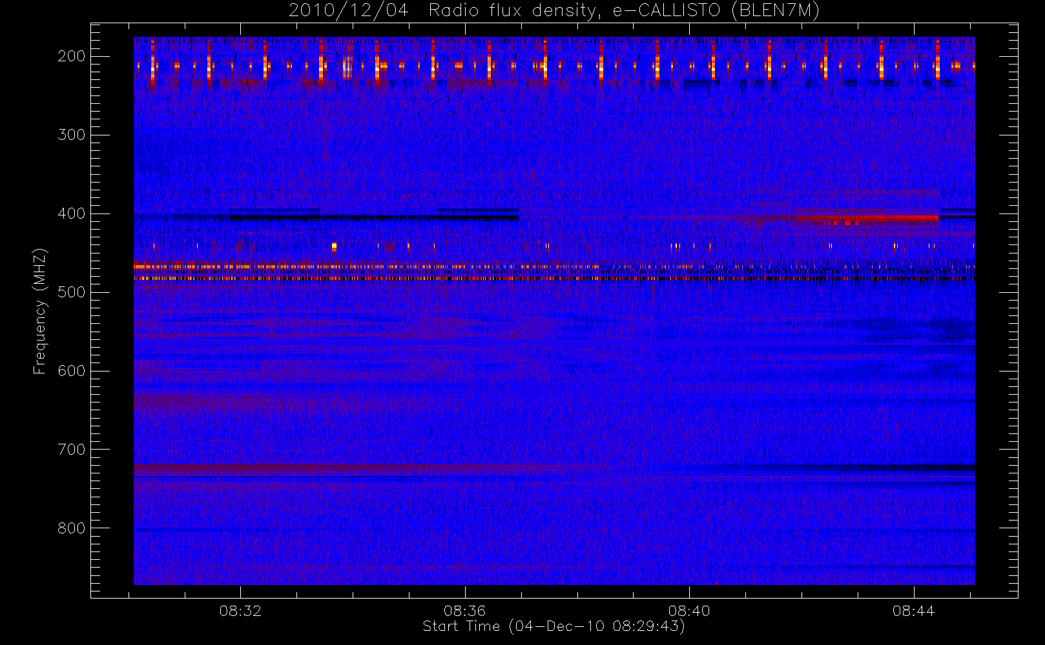Click the 08:36 time tick label

coord(464,611)
